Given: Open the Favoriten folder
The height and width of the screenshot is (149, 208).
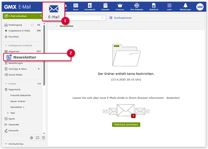Looking at the screenshot, I should 23,37.
